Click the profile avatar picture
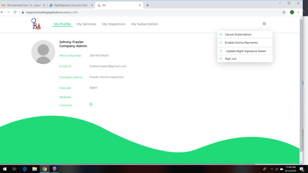The image size is (308, 173). click(x=43, y=52)
